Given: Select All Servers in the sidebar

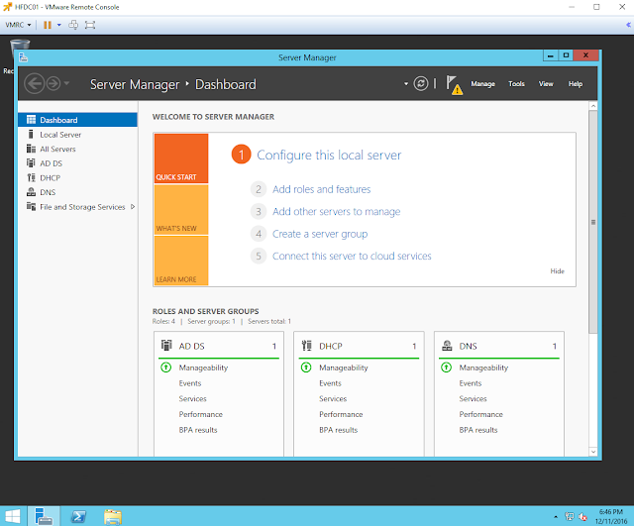Looking at the screenshot, I should 77,149.
